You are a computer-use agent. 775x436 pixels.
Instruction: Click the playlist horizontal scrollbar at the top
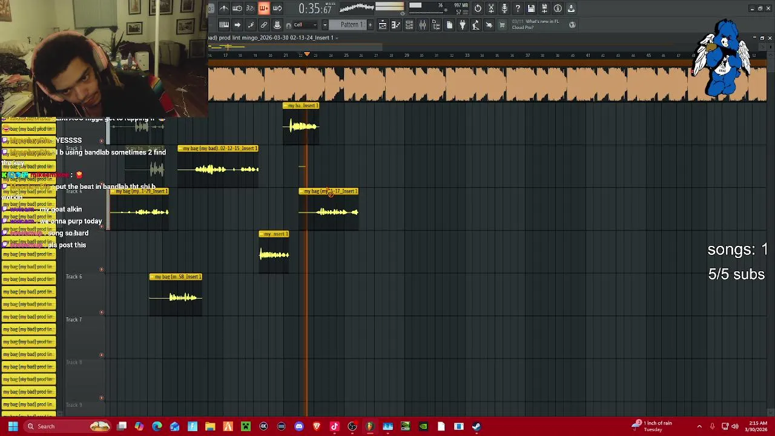pos(295,47)
